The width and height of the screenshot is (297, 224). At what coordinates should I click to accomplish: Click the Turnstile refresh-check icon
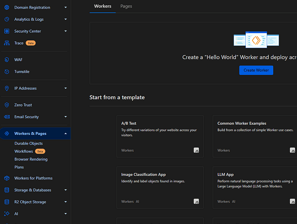point(7,72)
